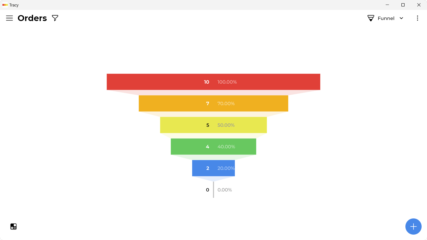Minimize the Tracy window
The height and width of the screenshot is (240, 427).
click(x=387, y=5)
